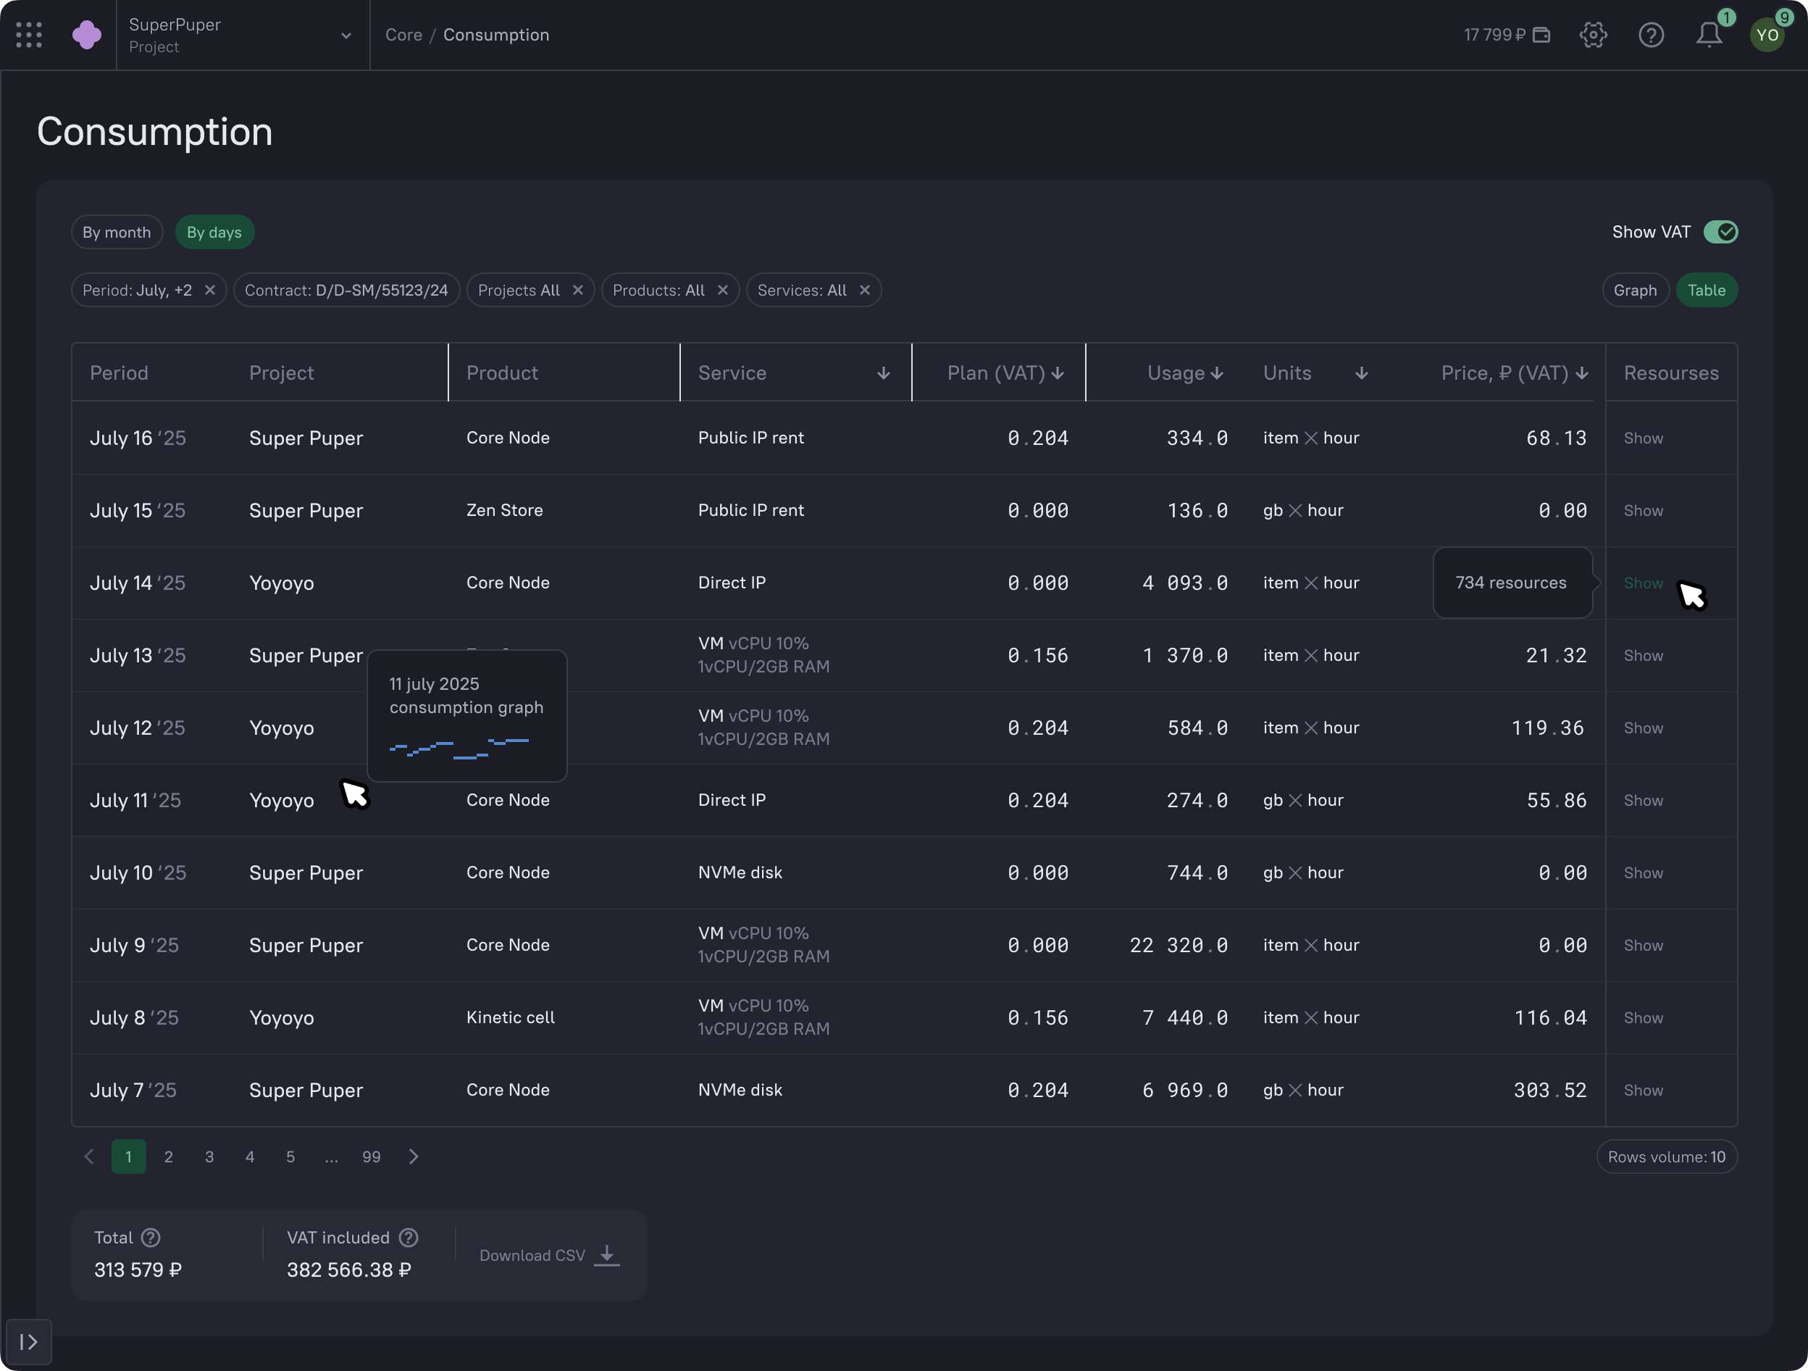This screenshot has height=1371, width=1808.
Task: Switch to By month view
Action: point(117,232)
